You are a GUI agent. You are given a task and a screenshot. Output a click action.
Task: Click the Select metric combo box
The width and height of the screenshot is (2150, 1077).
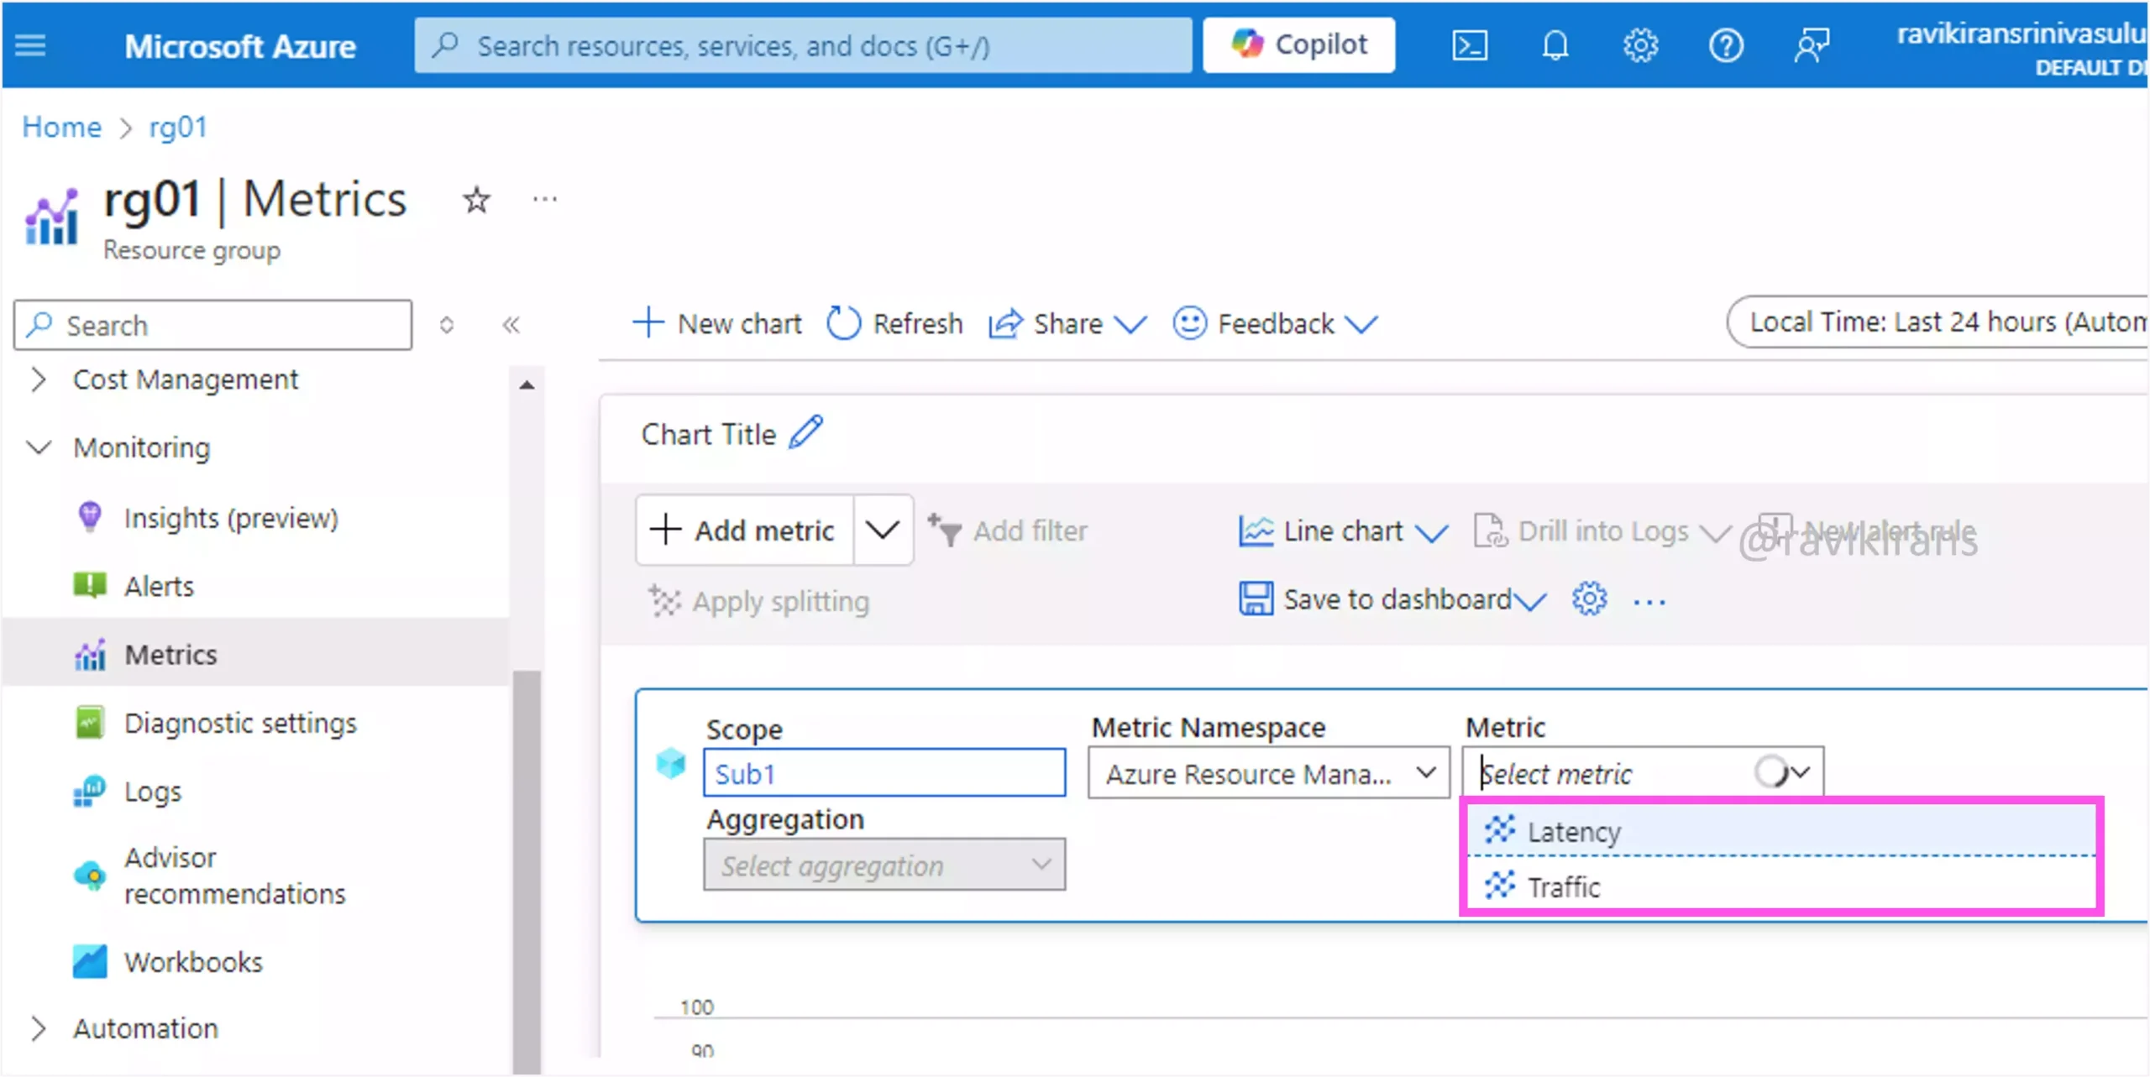pyautogui.click(x=1643, y=772)
